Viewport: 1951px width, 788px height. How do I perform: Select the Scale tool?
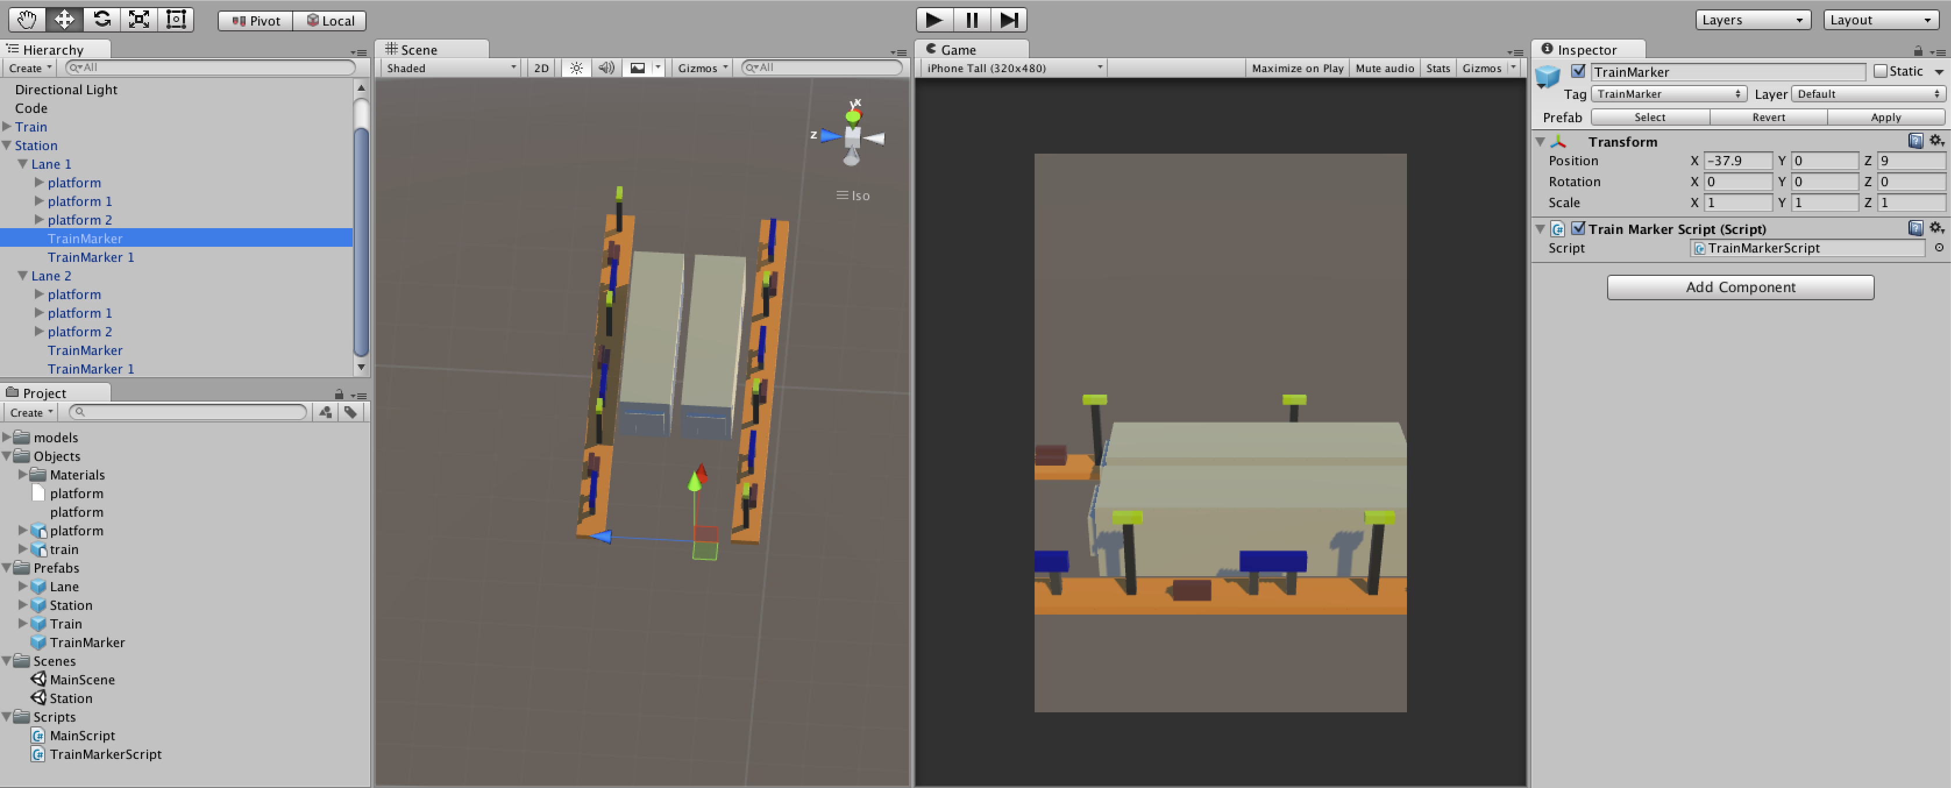[138, 20]
